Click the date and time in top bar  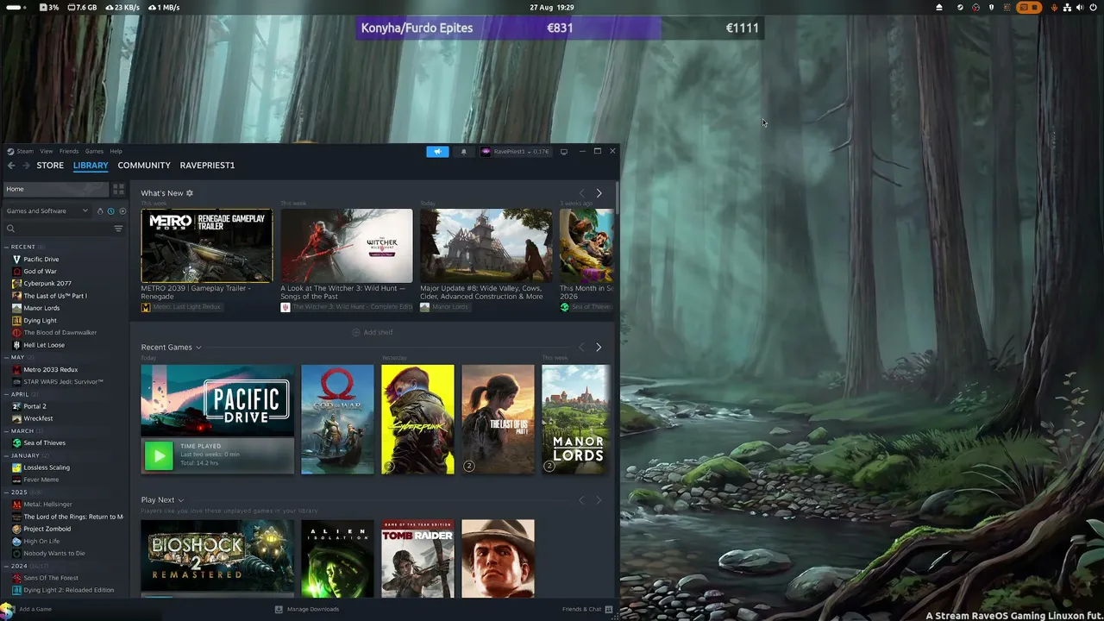[552, 8]
